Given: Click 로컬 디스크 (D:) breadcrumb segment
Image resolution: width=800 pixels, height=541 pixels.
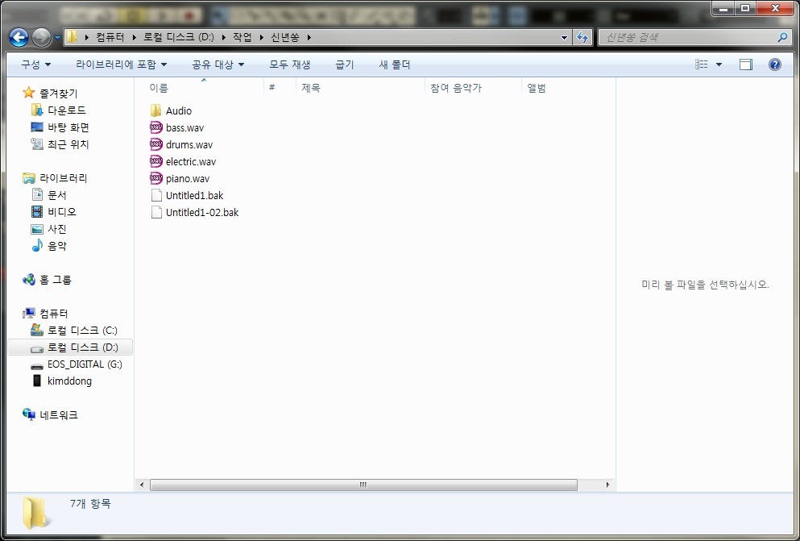Looking at the screenshot, I should [179, 38].
